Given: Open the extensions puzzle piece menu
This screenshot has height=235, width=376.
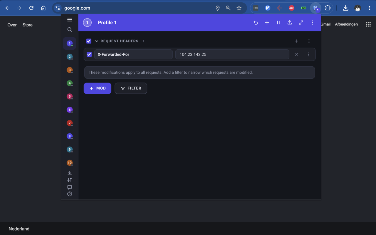Looking at the screenshot, I should pos(328,8).
